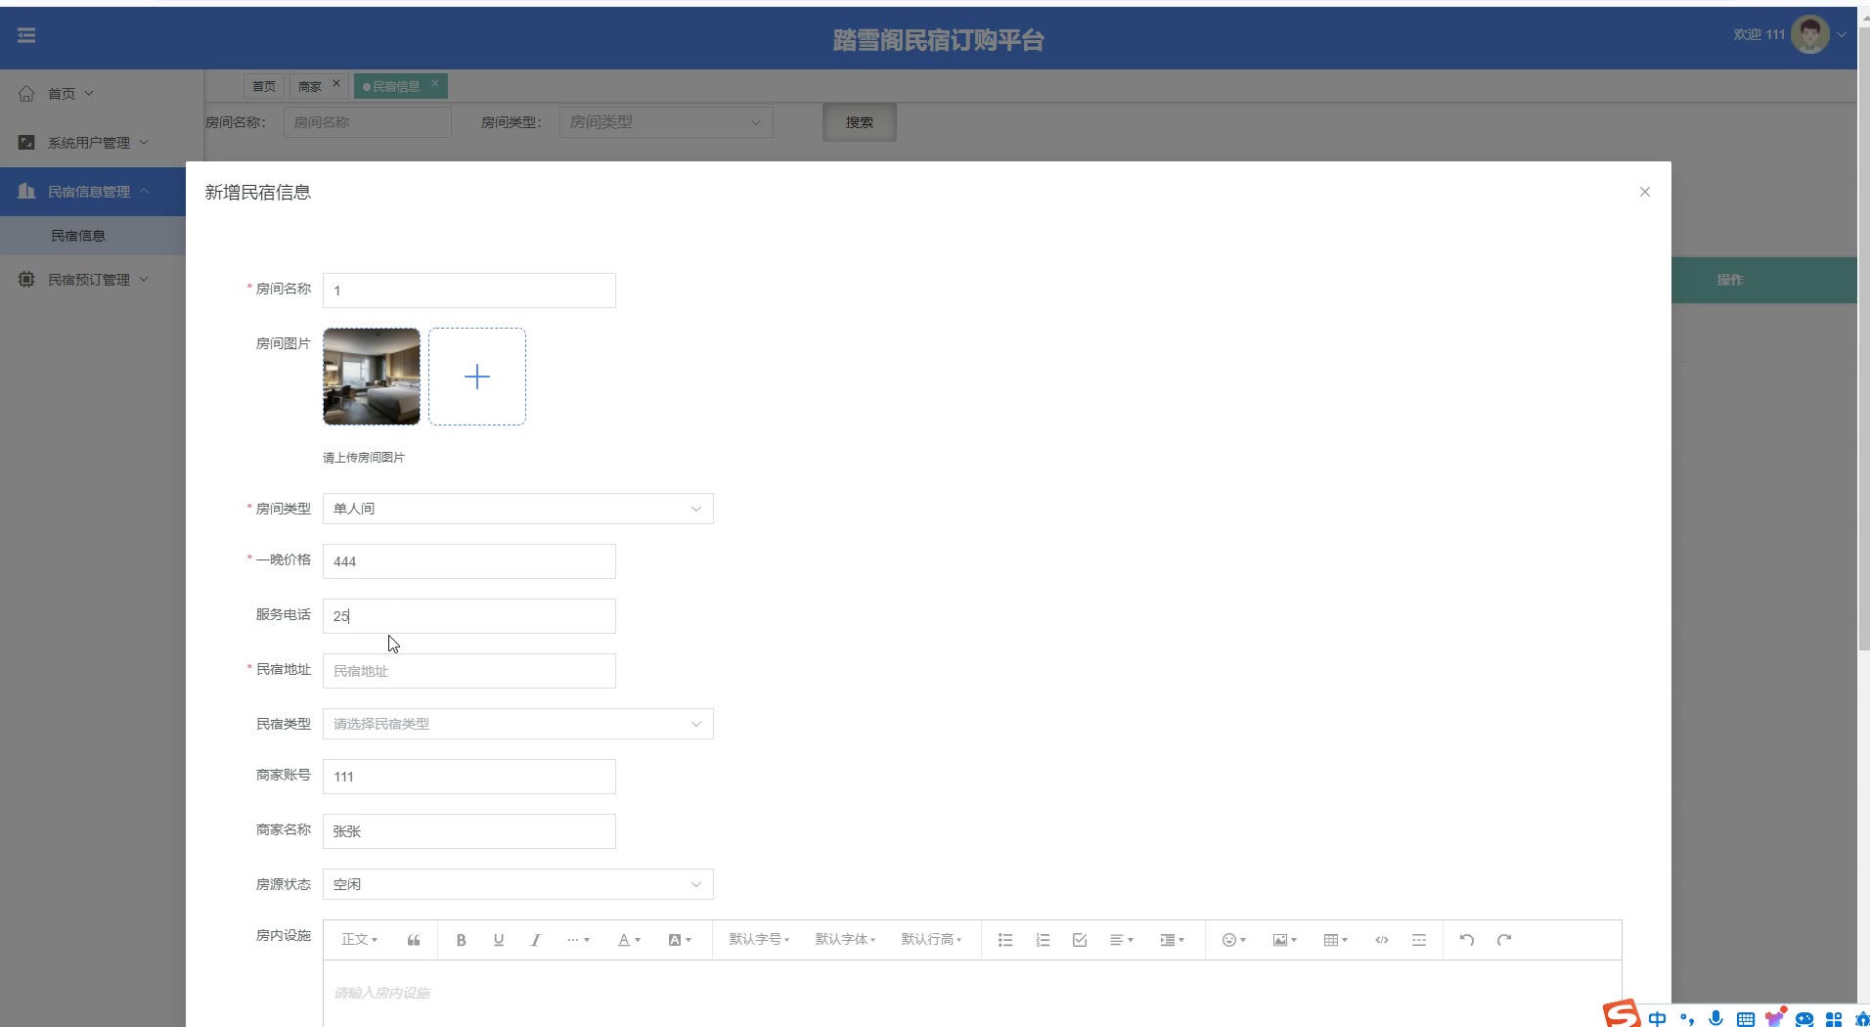Open the IME soft keyboard icon
Image resolution: width=1870 pixels, height=1027 pixels.
click(x=1745, y=1019)
